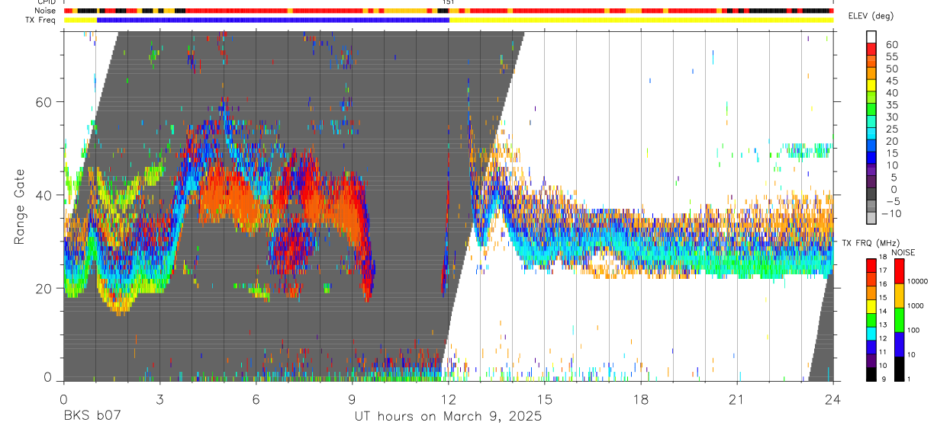Screen dimensions: 937x432
Task: Click the '9' tick label on the UT hours axis
Action: [x=352, y=399]
